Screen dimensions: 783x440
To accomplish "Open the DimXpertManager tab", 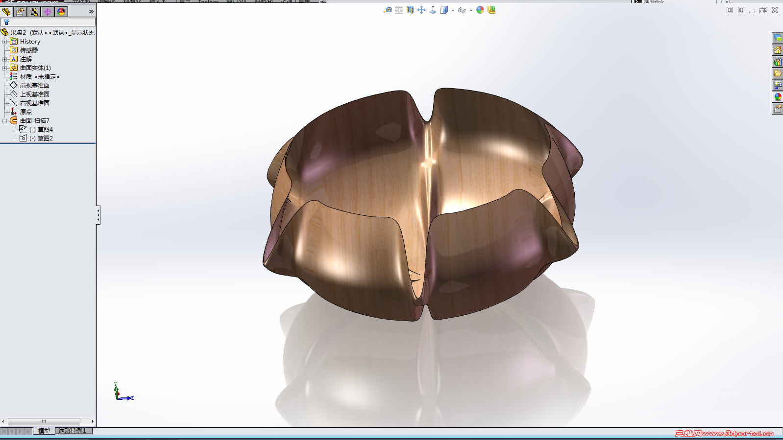I will point(48,12).
